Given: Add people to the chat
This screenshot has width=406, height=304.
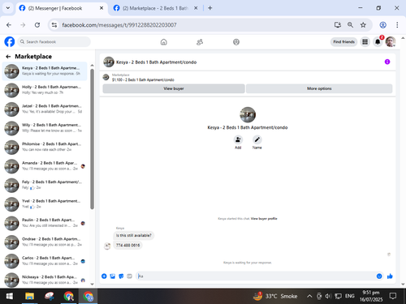Looking at the screenshot, I should click(238, 139).
